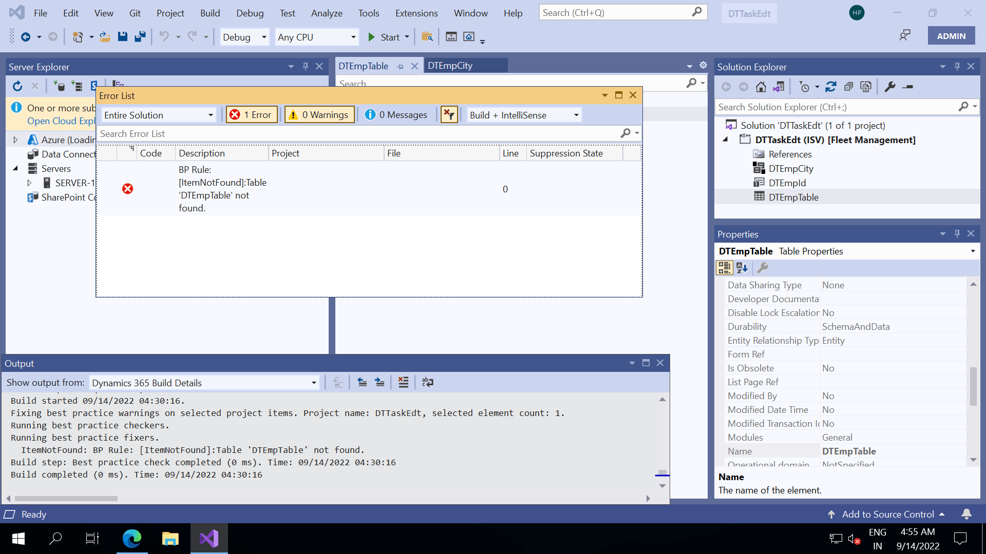This screenshot has width=986, height=554.
Task: Click Add to Source Control
Action: [887, 514]
